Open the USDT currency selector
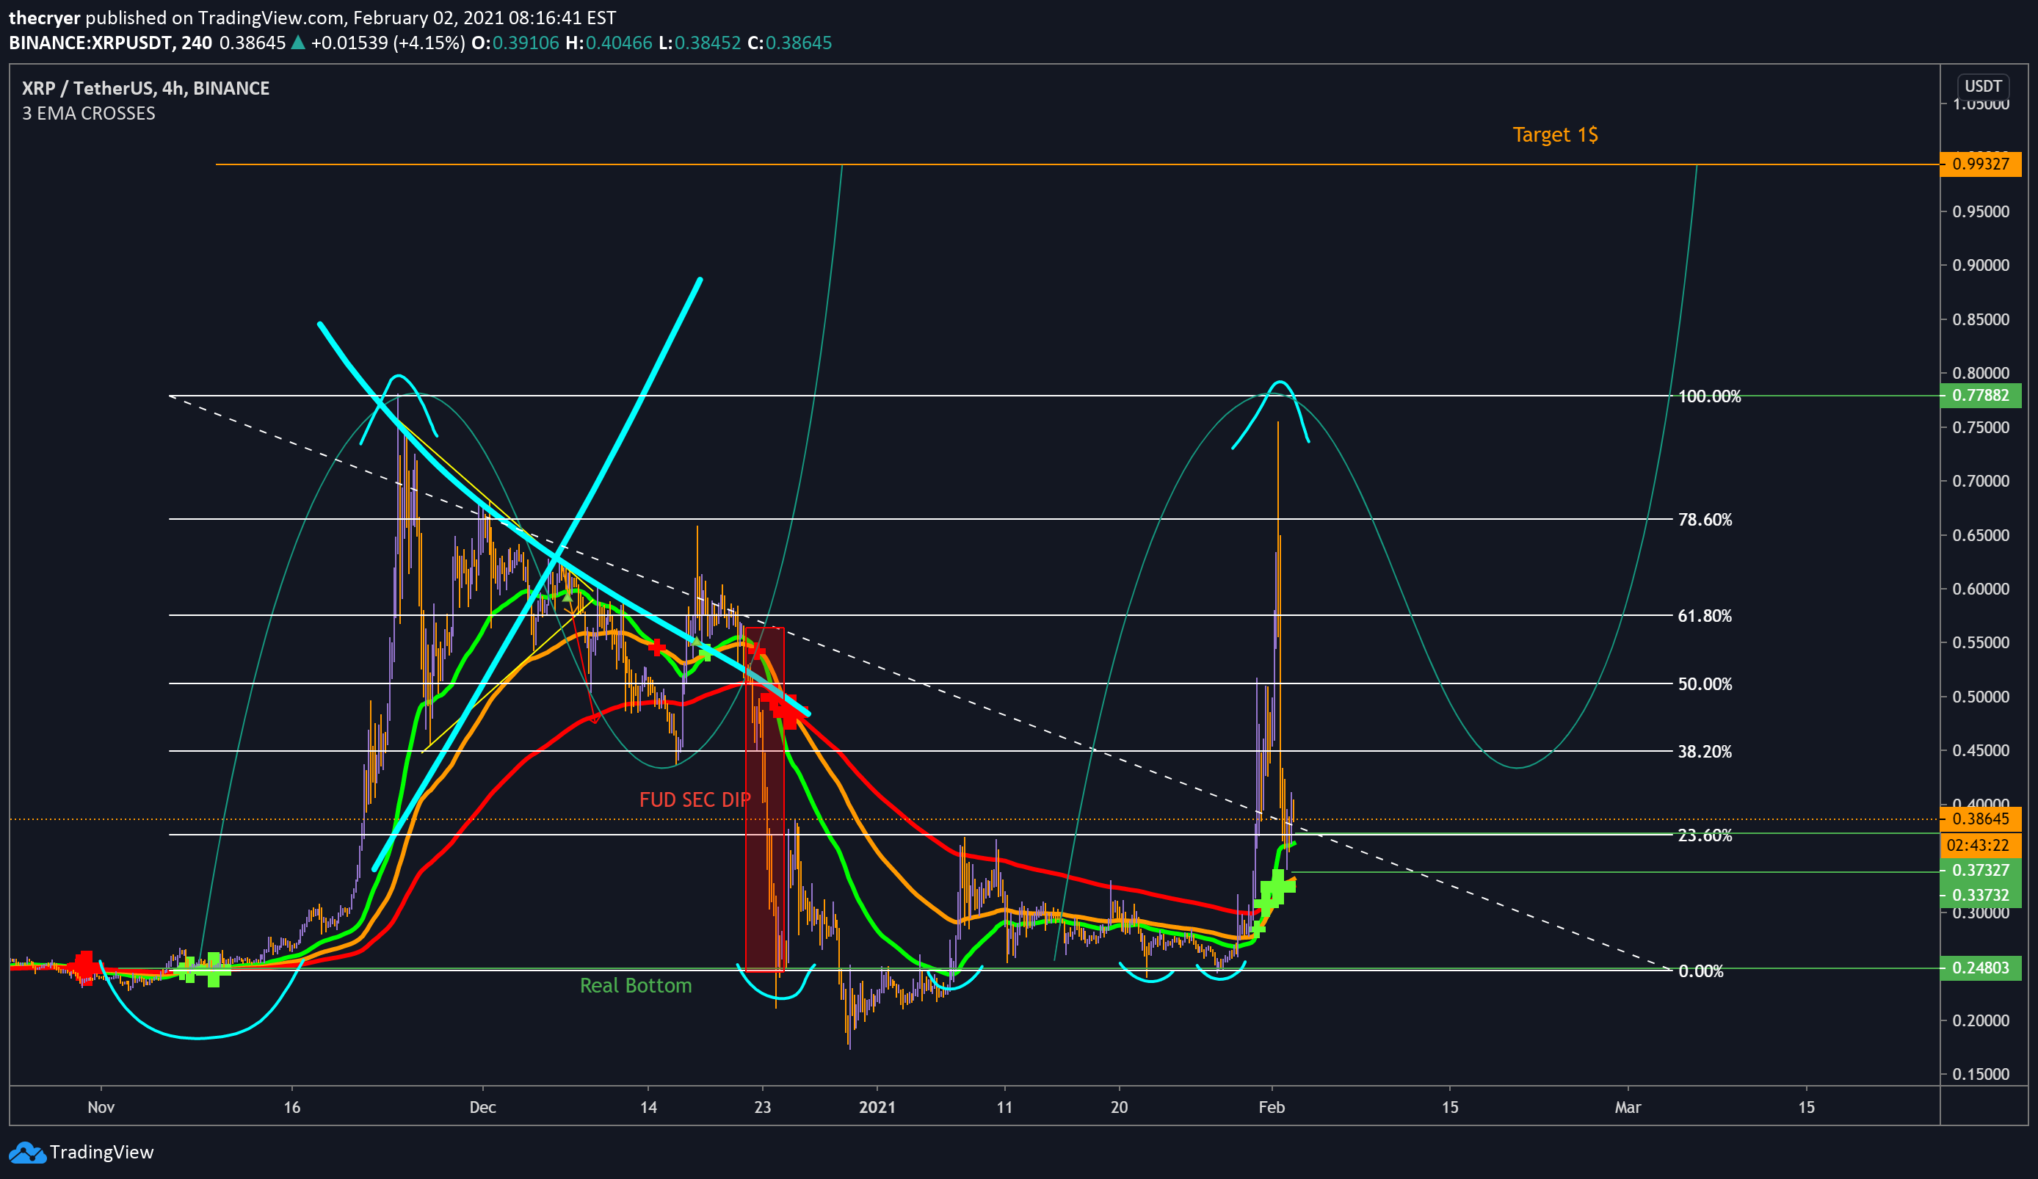The image size is (2038, 1179). pyautogui.click(x=1983, y=86)
